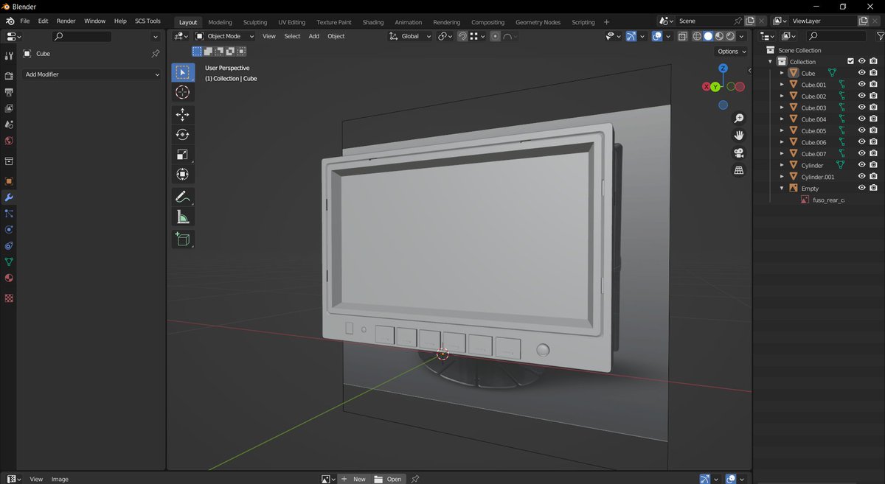Open Object Mode dropdown
This screenshot has width=885, height=484.
pos(225,36)
